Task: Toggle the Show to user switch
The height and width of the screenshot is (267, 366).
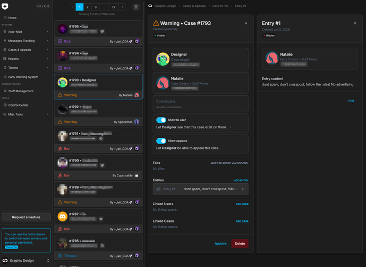Action: (161, 120)
